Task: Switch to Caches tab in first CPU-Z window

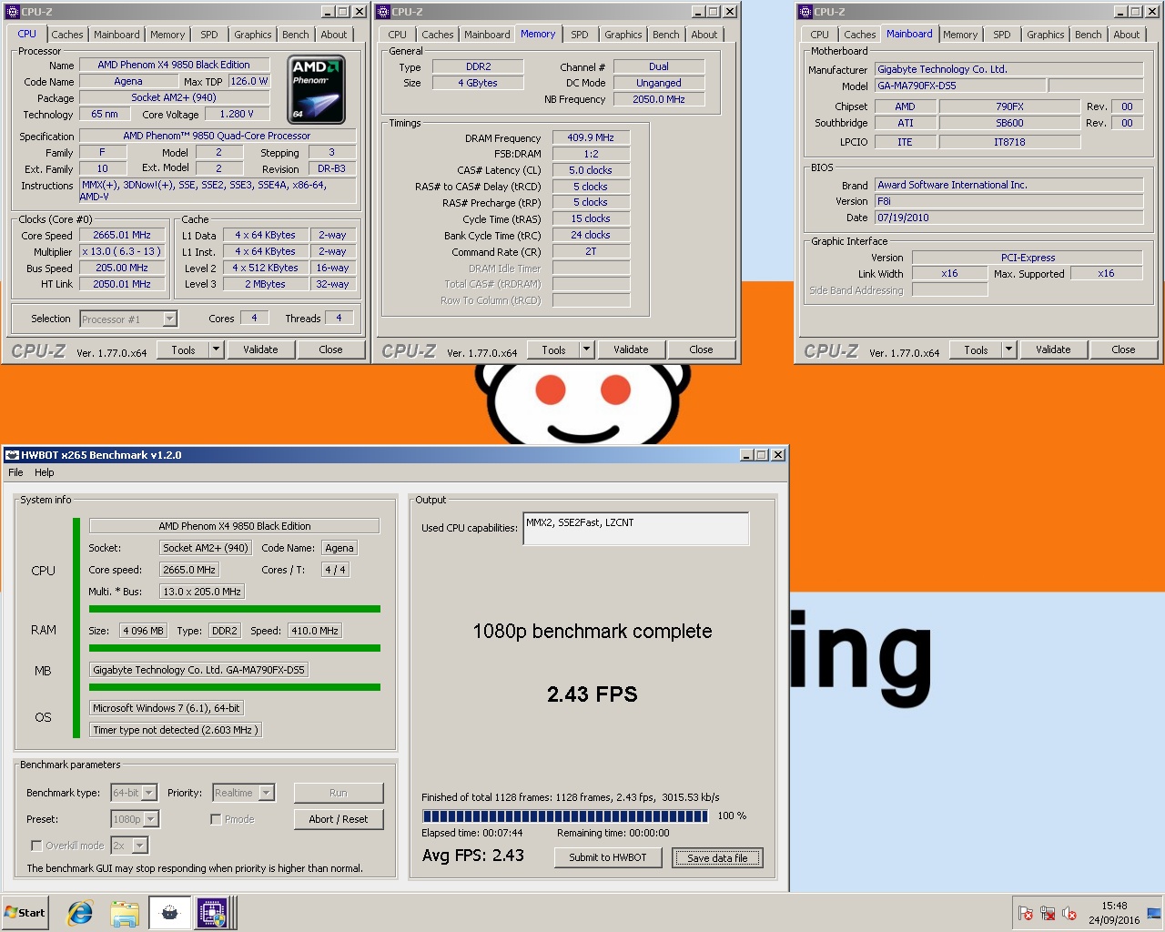Action: 67,35
